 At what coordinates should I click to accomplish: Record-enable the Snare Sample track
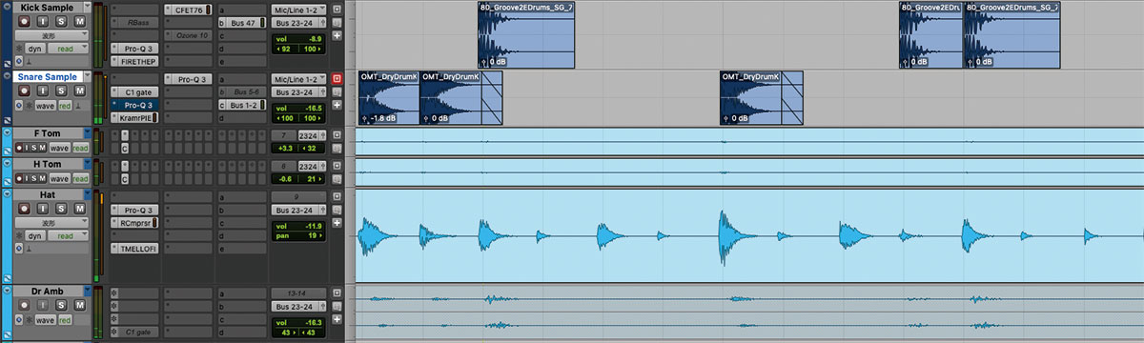(24, 91)
